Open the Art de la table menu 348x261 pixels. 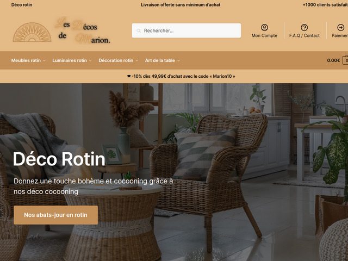tap(160, 60)
